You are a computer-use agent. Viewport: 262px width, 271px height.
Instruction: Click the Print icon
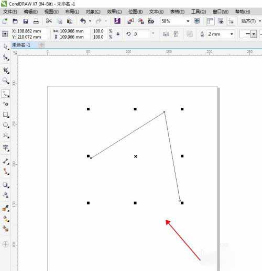(36, 21)
